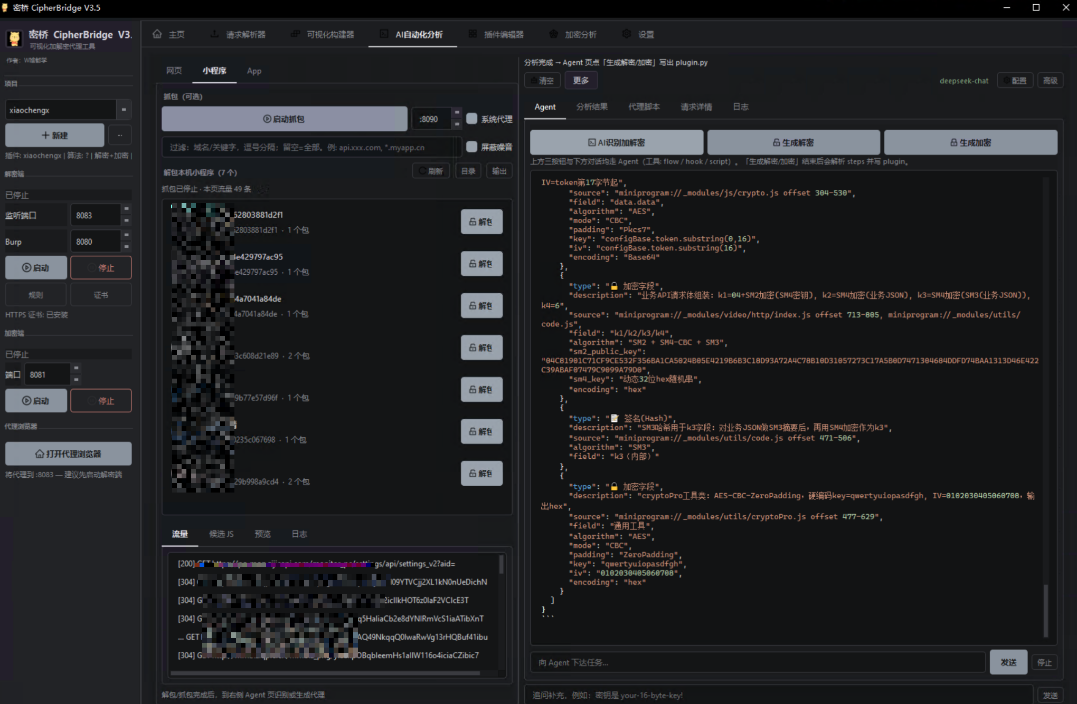The image size is (1077, 704).
Task: Decrease the encryption port 8081 value
Action: (77, 379)
